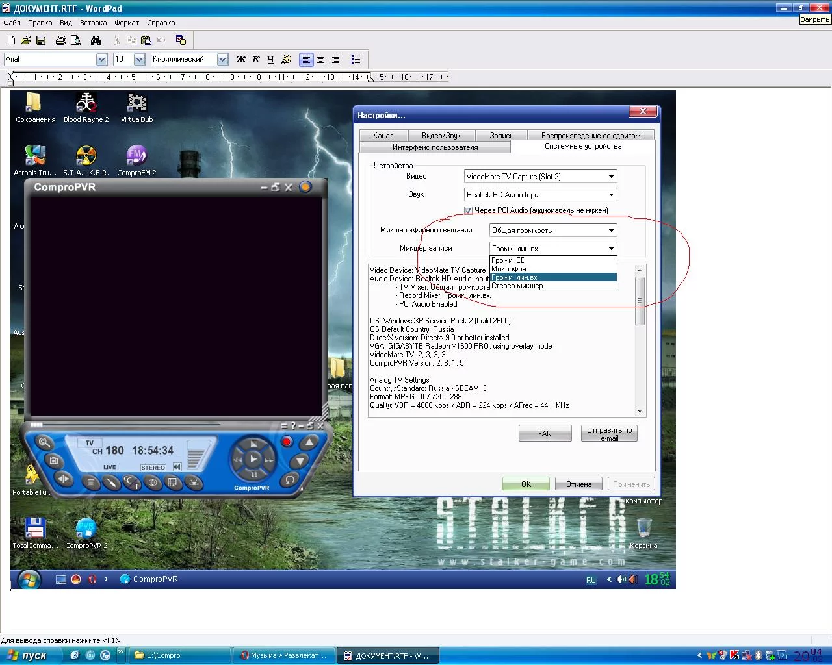Click the New document icon in WordPad
Image resolution: width=832 pixels, height=665 pixels.
[11, 40]
